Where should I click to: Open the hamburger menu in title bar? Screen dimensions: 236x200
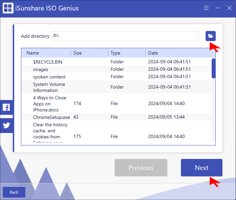pyautogui.click(x=206, y=8)
